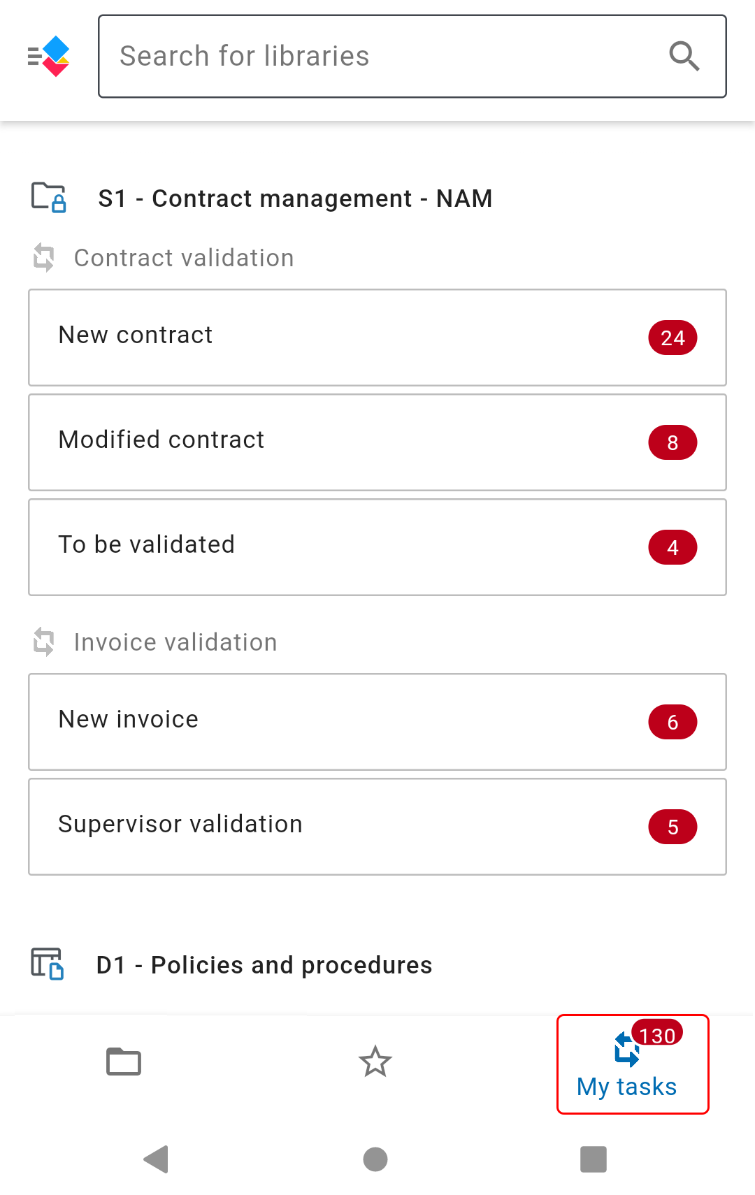The image size is (755, 1195).
Task: Select the To be validated item
Action: pyautogui.click(x=377, y=547)
